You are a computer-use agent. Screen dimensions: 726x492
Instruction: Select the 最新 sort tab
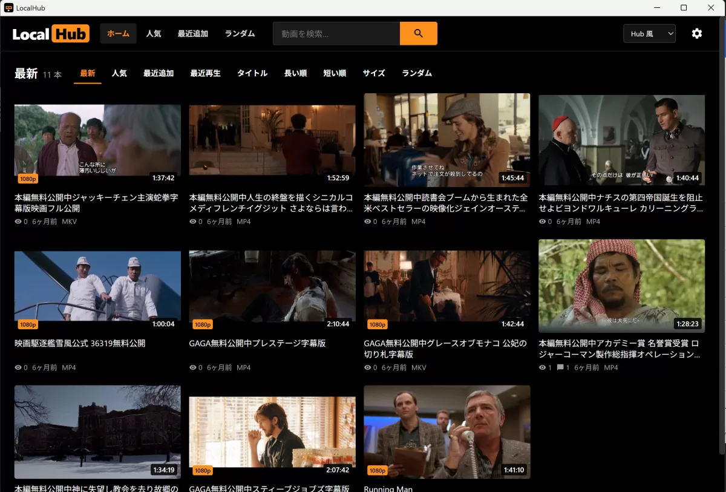pyautogui.click(x=88, y=73)
